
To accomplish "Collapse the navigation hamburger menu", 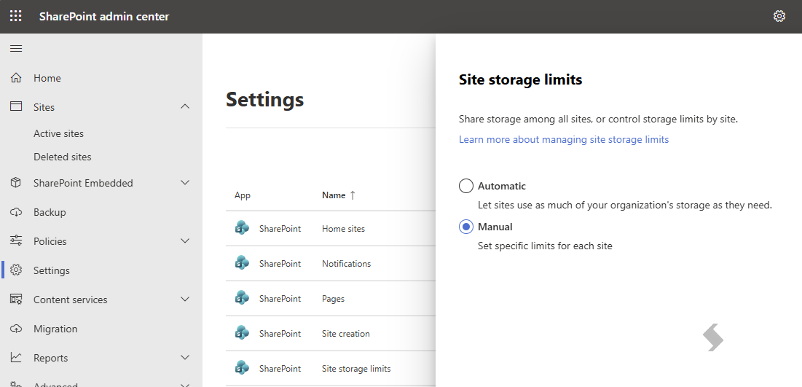I will 16,49.
